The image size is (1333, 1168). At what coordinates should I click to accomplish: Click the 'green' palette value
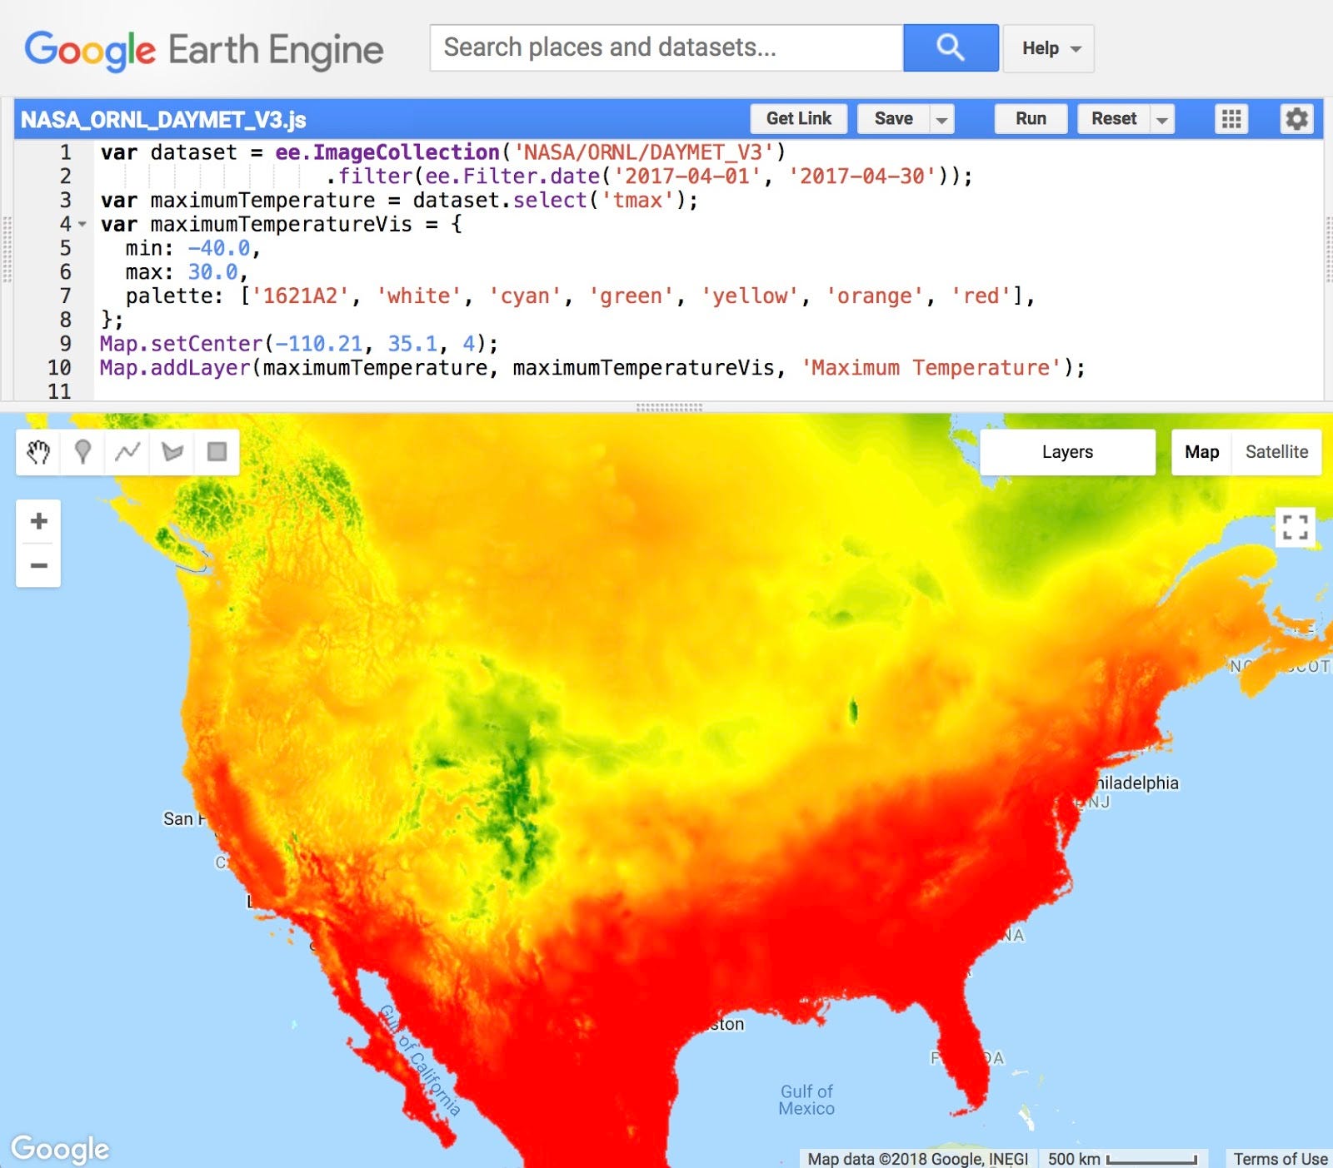[x=631, y=296]
